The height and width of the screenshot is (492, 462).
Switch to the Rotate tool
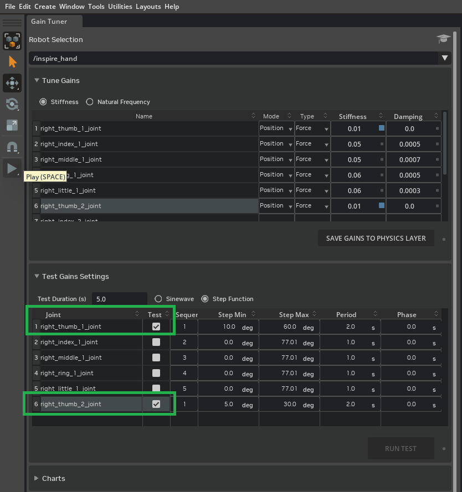point(12,104)
